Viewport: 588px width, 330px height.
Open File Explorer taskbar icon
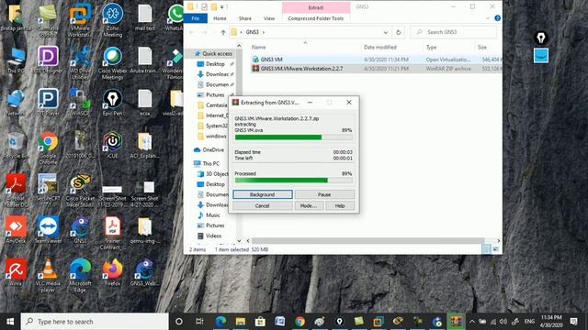tap(241, 322)
